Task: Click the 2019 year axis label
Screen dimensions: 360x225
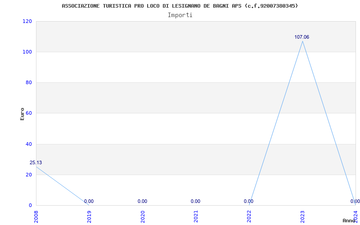Action: pos(89,216)
